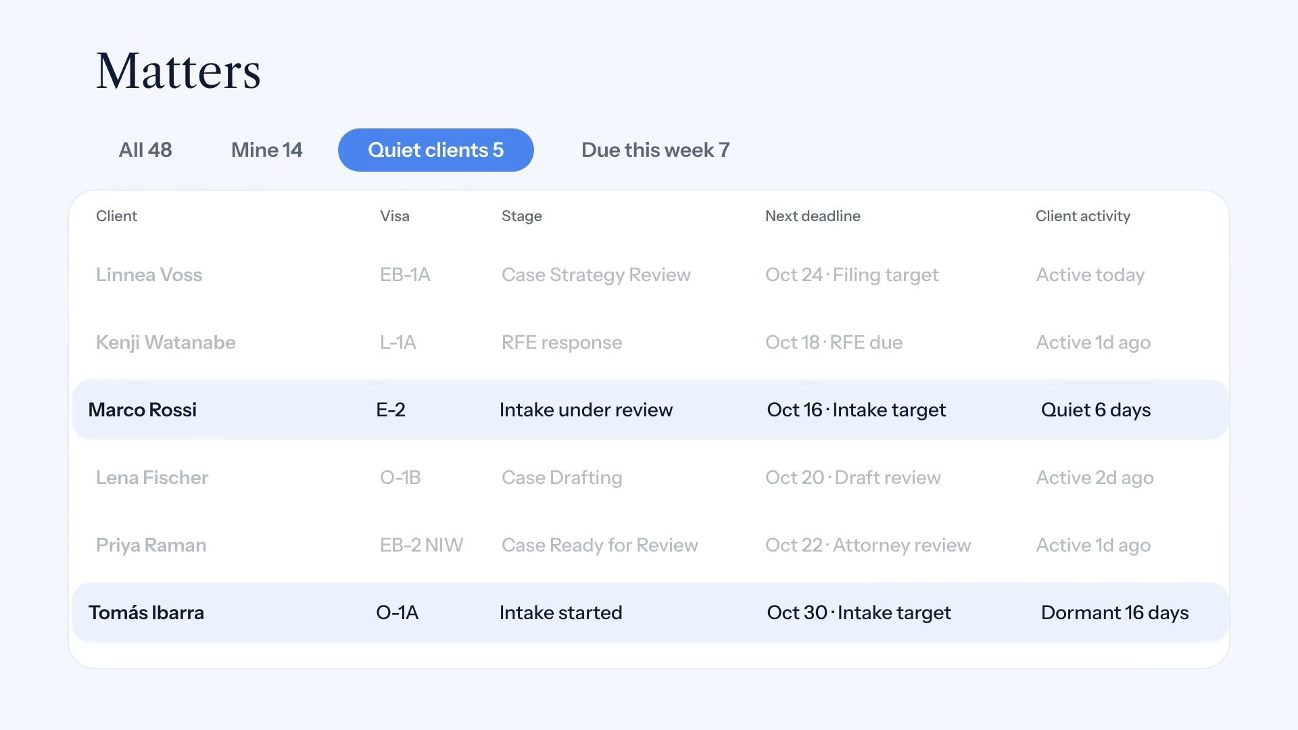Click Priya Raman's Active 1d ago status
Viewport: 1298px width, 730px height.
[x=1093, y=545]
